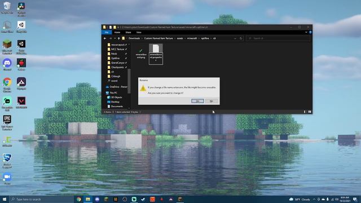Select Custom Named Item Texture breadcrumb

[159, 38]
